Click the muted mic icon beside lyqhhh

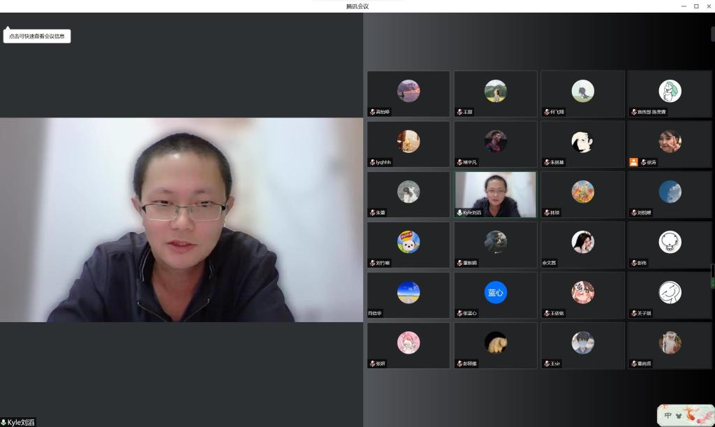[372, 162]
